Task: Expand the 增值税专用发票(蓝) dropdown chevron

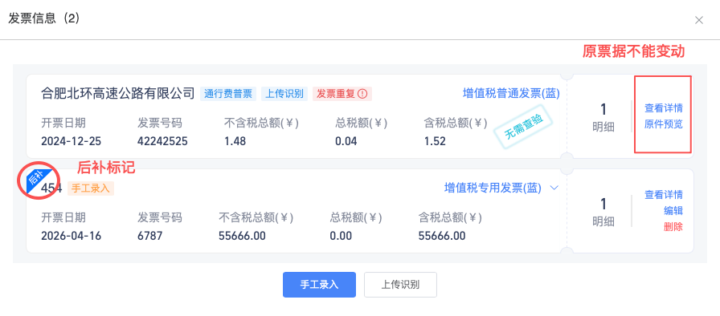Action: point(554,188)
